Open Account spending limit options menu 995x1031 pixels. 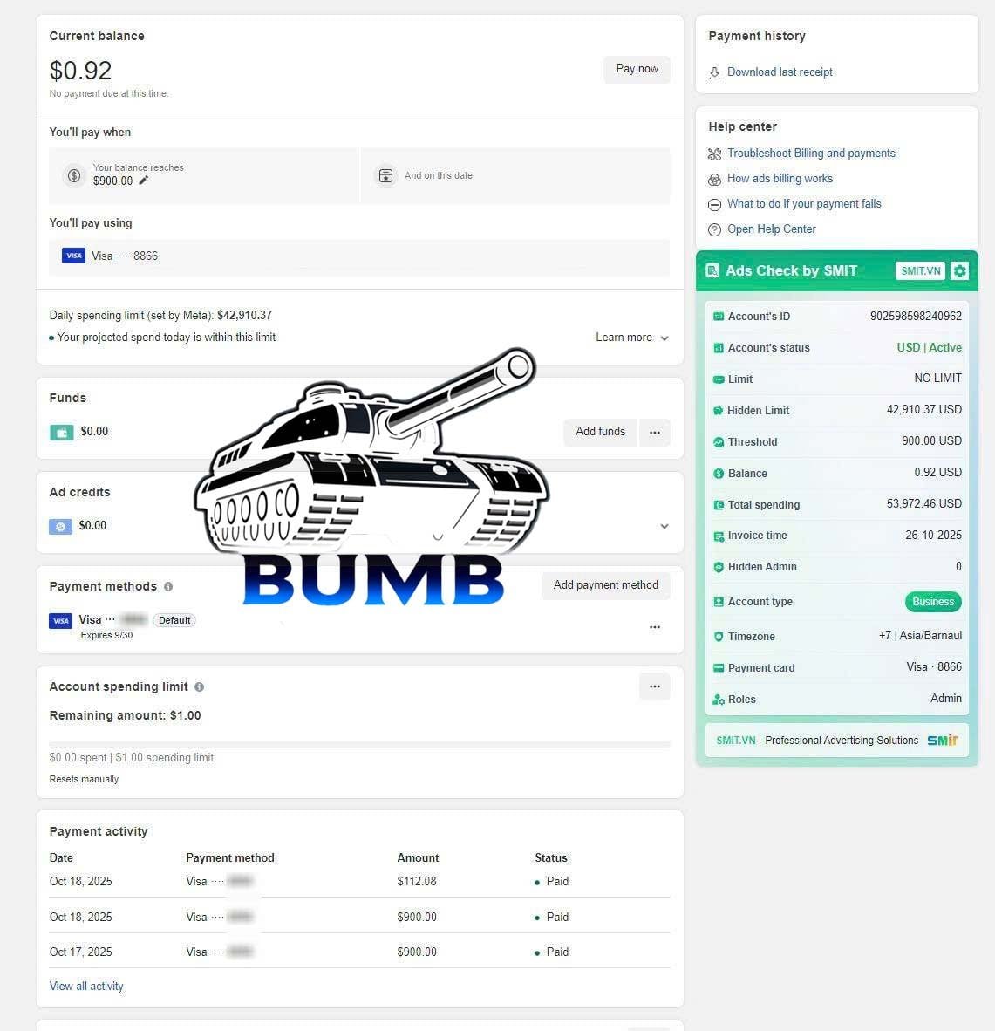[x=655, y=686]
